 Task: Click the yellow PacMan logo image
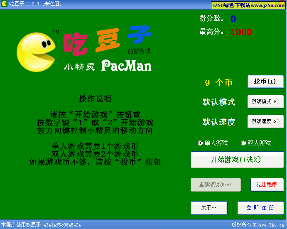tap(36, 52)
